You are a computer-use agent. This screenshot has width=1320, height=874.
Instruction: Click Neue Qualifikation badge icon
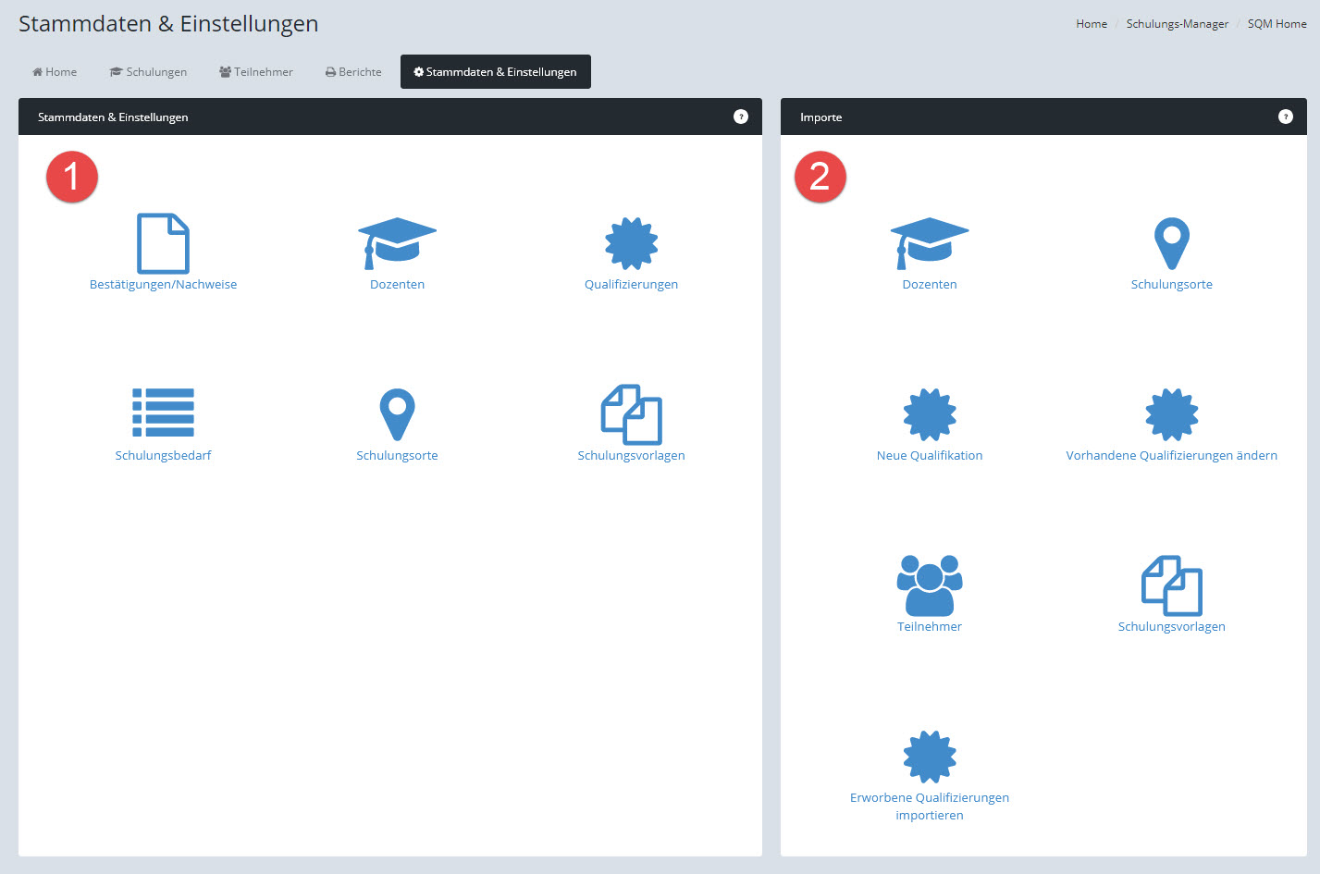pos(929,414)
